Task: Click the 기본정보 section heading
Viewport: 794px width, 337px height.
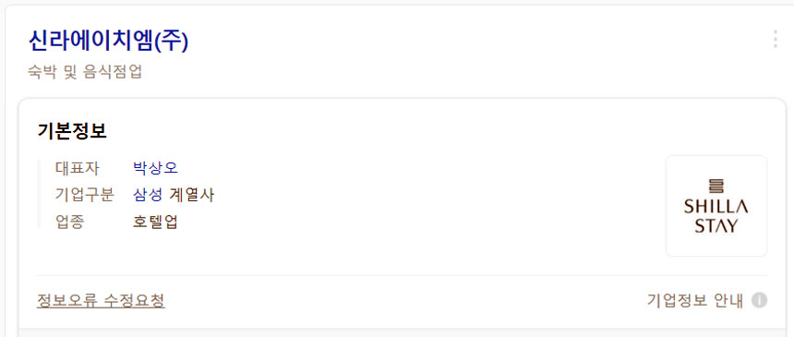Action: tap(72, 131)
